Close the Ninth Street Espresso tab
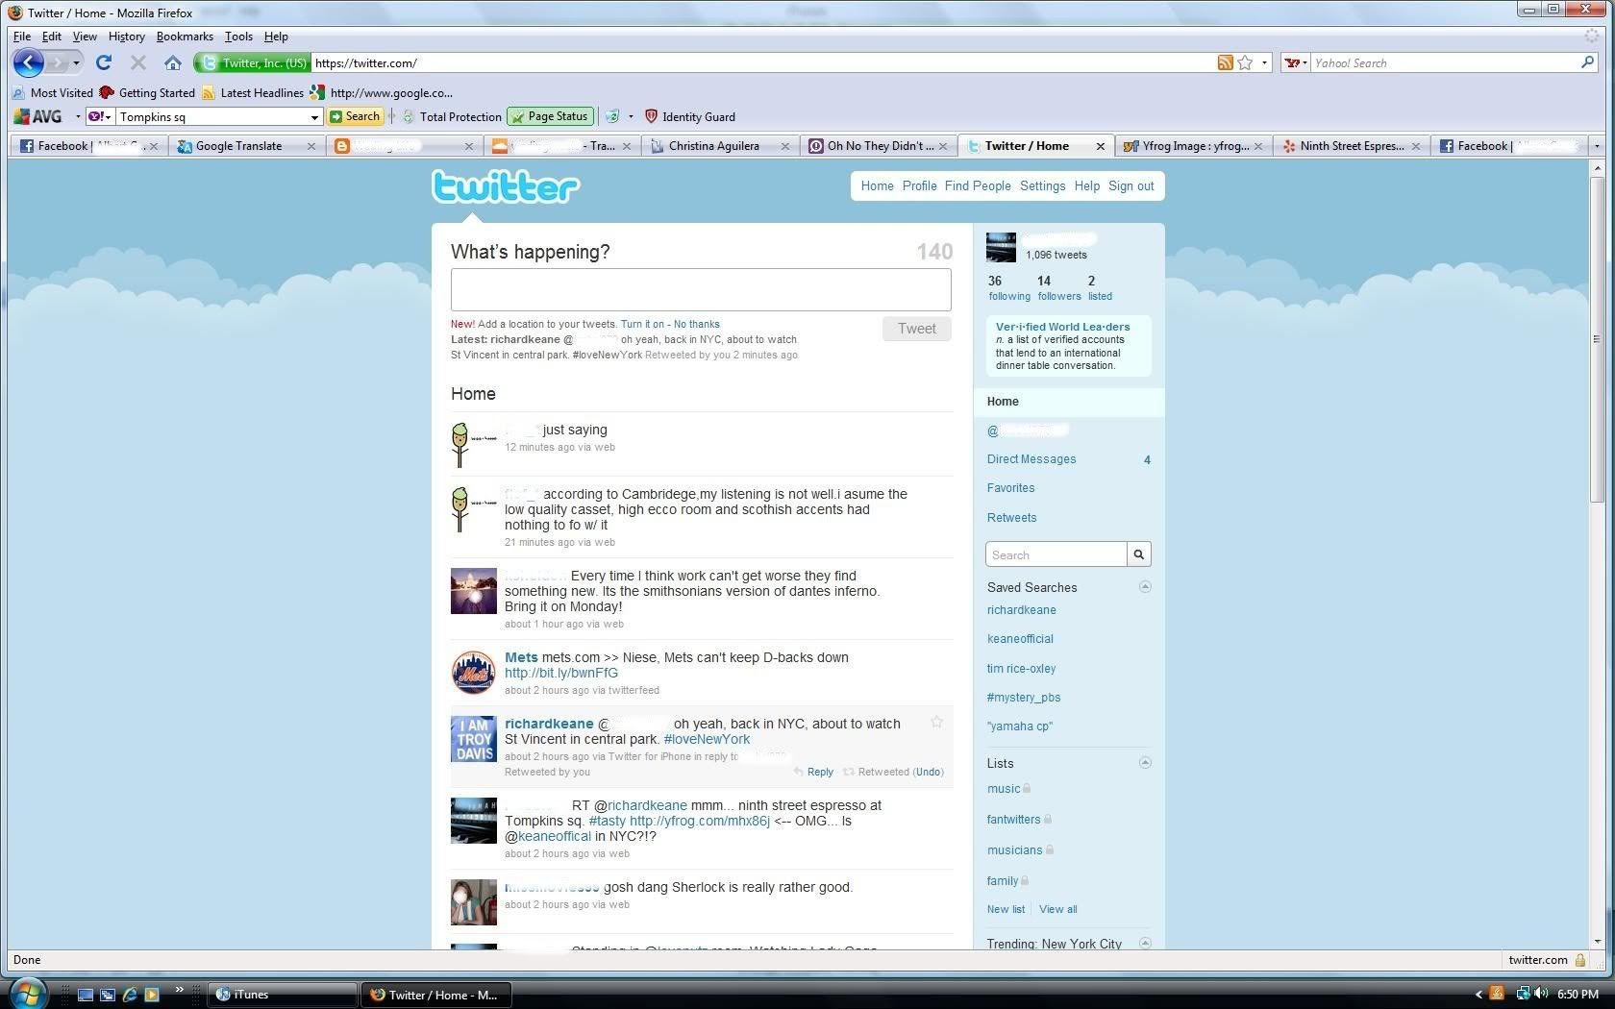Image resolution: width=1615 pixels, height=1009 pixels. [x=1416, y=146]
